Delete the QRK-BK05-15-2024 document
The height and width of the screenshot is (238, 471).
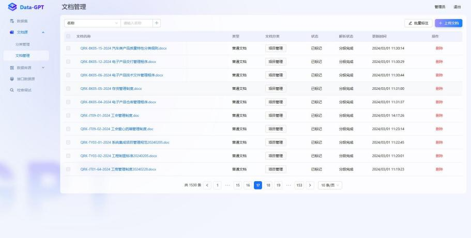coord(439,49)
